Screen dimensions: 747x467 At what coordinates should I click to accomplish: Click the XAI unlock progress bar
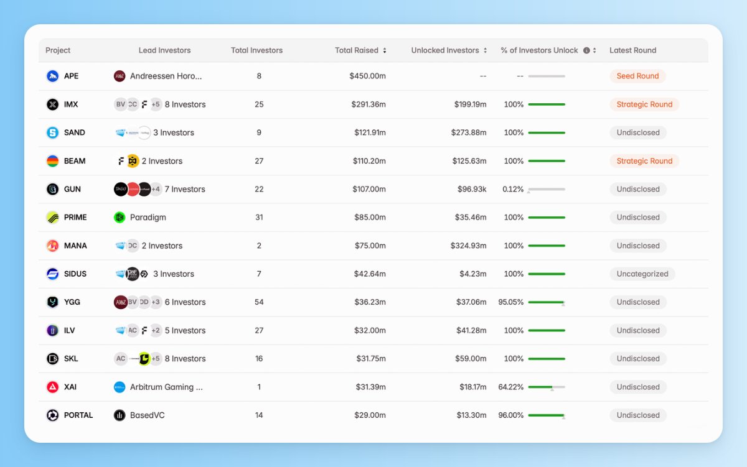click(547, 387)
